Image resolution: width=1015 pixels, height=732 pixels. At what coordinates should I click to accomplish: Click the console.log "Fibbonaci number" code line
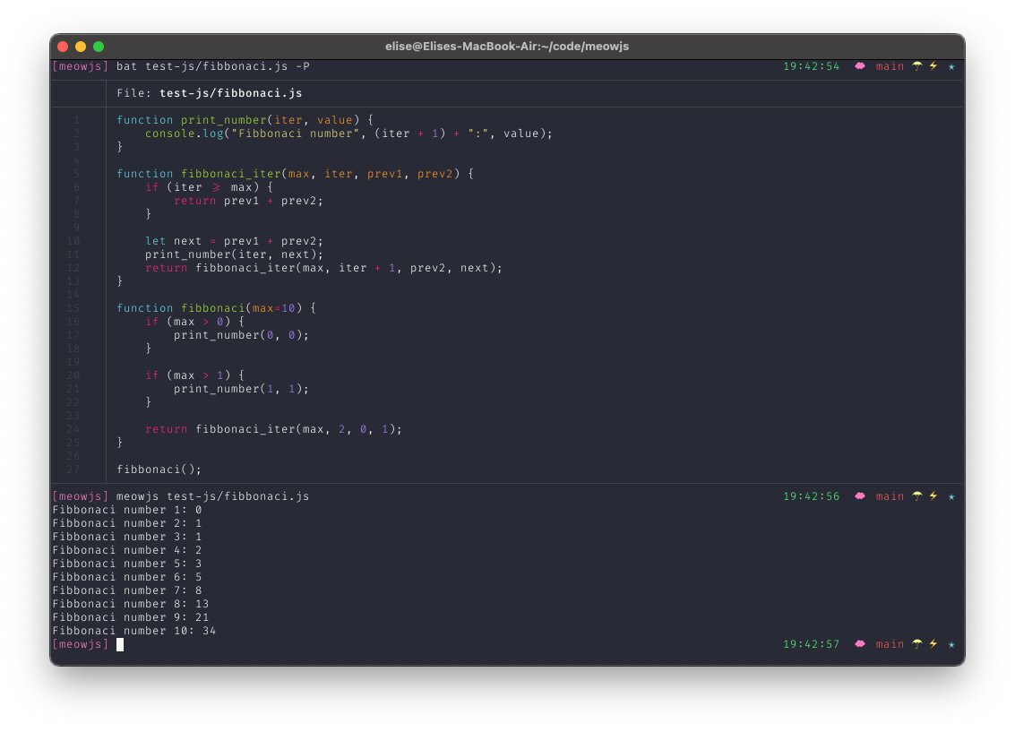[348, 133]
